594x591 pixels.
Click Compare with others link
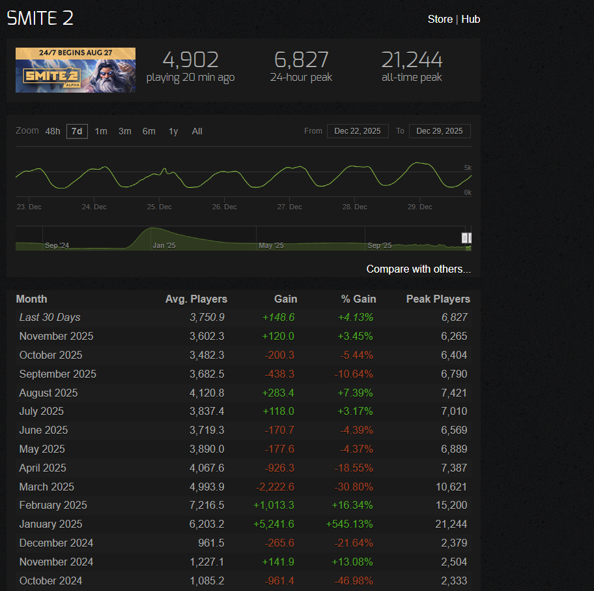pos(418,269)
